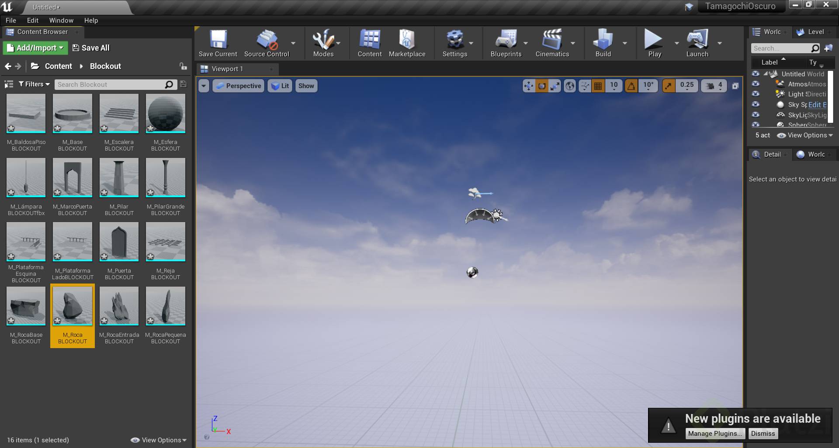The width and height of the screenshot is (839, 448).
Task: Click the World Outliner search magnifier icon
Action: 815,48
